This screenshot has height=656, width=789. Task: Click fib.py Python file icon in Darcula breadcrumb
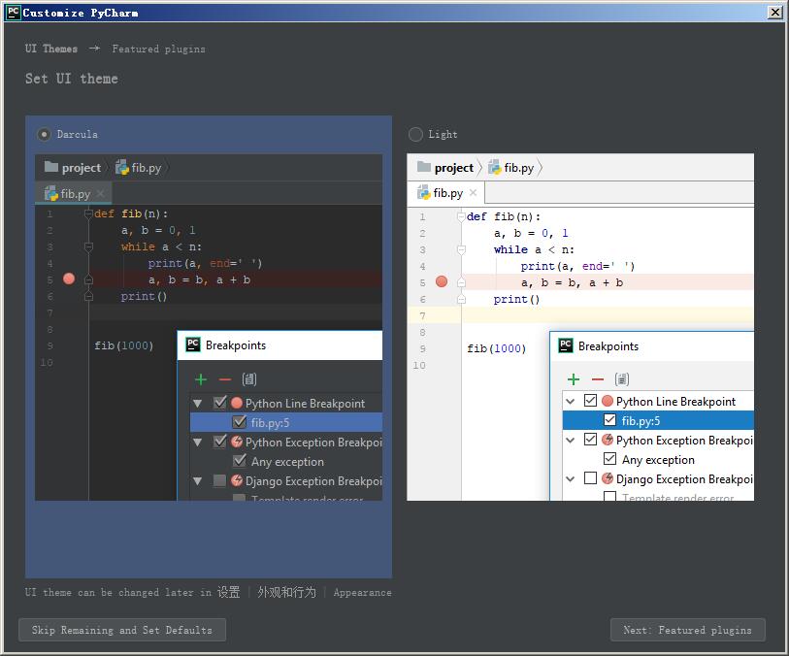(x=121, y=167)
